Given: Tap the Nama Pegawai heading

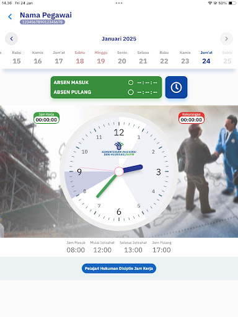Looking at the screenshot, I should click(46, 15).
